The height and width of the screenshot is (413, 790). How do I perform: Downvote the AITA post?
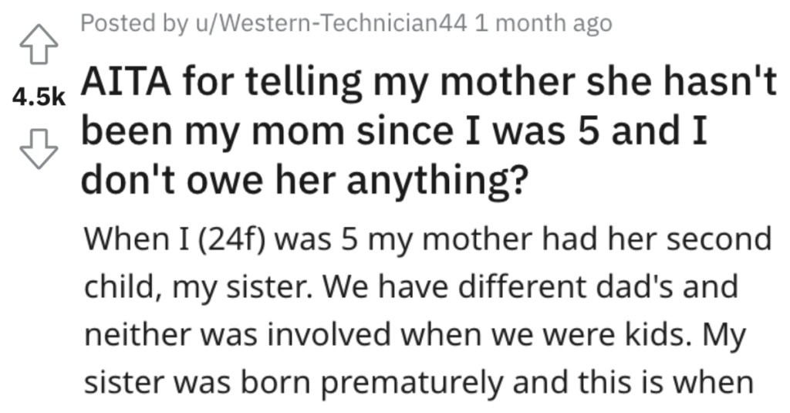(x=39, y=148)
